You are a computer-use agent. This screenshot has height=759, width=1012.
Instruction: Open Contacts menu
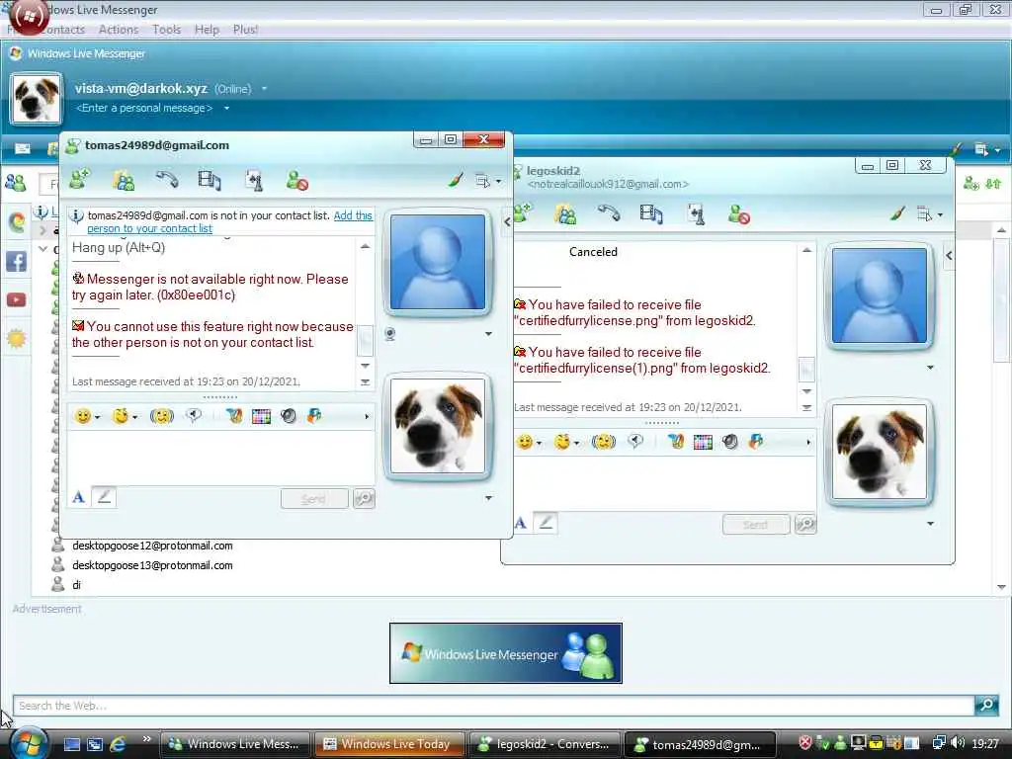point(62,29)
